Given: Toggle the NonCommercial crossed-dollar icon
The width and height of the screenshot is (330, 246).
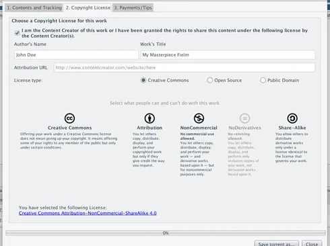Looking at the screenshot, I should (199, 118).
